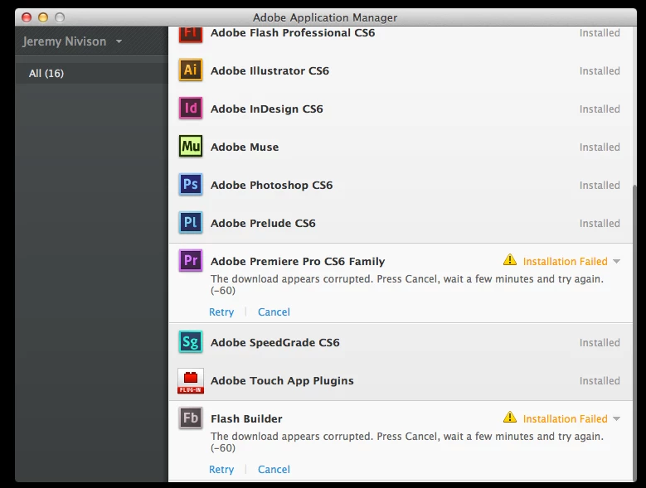Screen dimensions: 646x488
Task: Select Adobe SpeedGrade CS6 text
Action: coord(274,343)
